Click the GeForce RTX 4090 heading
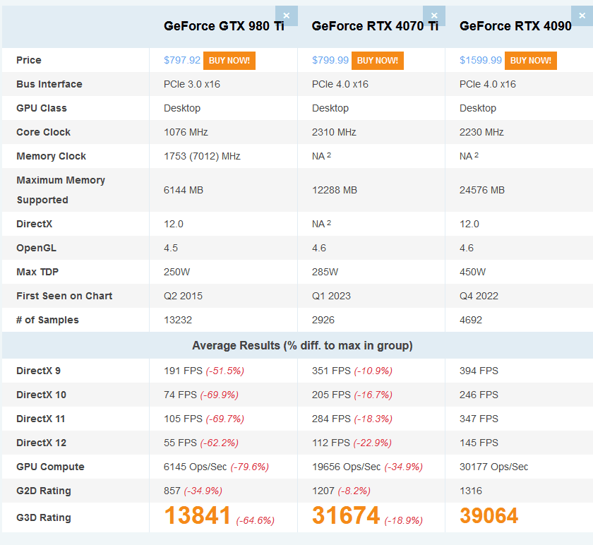Viewport: 593px width, 545px height. pyautogui.click(x=515, y=26)
